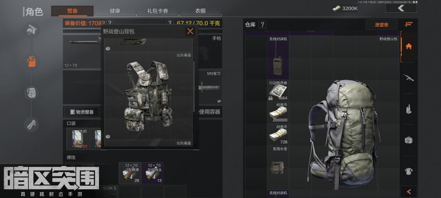Open the ammo bullet filter in warehouse
Viewport: 441px width, 198px height.
(x=409, y=109)
